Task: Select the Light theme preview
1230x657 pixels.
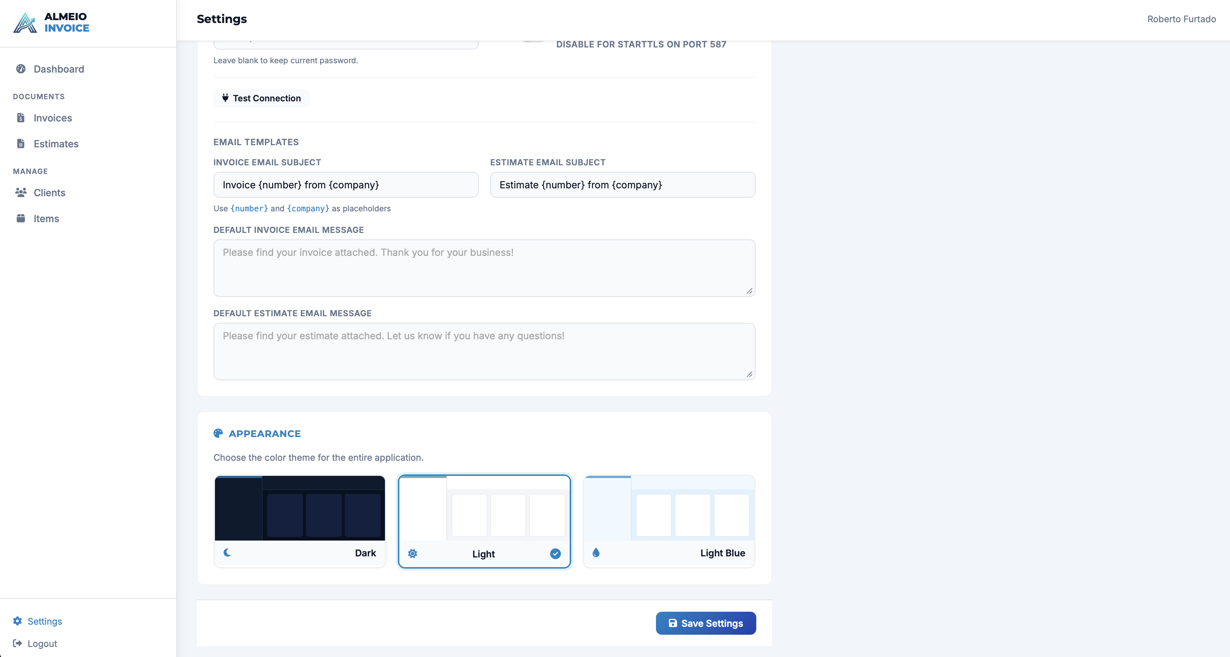Action: click(x=484, y=521)
